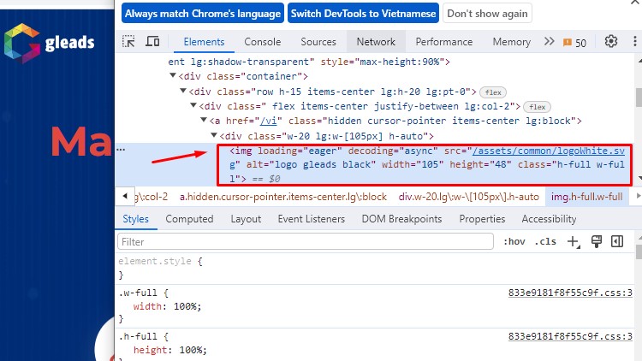Open the DevTools three-dot menu
The height and width of the screenshot is (361, 642).
[x=633, y=41]
